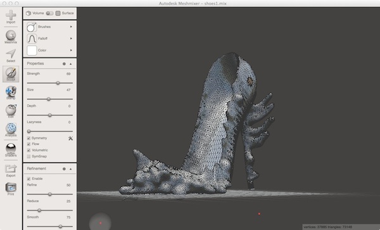The image size is (380, 230).
Task: Click the white Color swatch
Action: pyautogui.click(x=32, y=51)
